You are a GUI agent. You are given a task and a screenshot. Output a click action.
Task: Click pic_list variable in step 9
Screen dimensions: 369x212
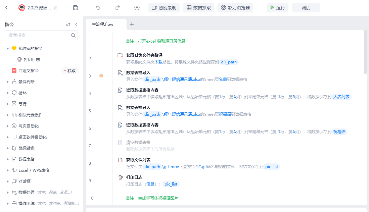(171, 184)
